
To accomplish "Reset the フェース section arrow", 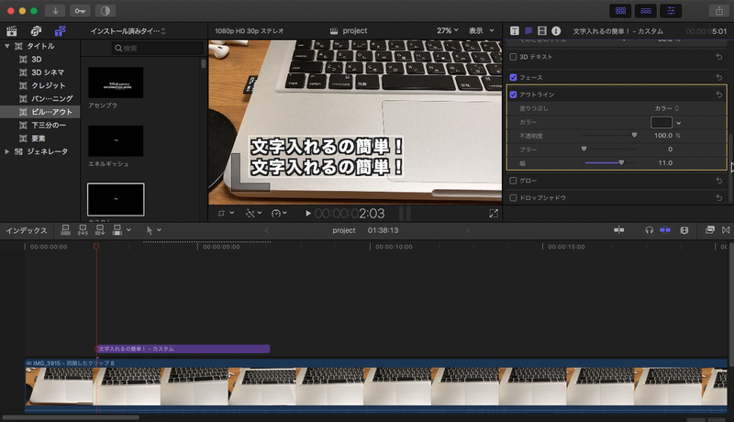I will [719, 77].
